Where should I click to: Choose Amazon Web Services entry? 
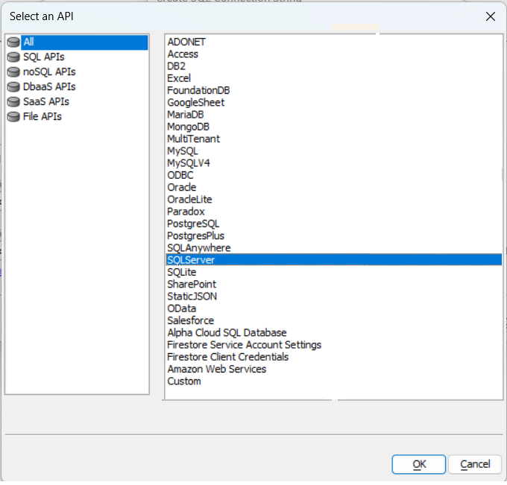coord(217,370)
